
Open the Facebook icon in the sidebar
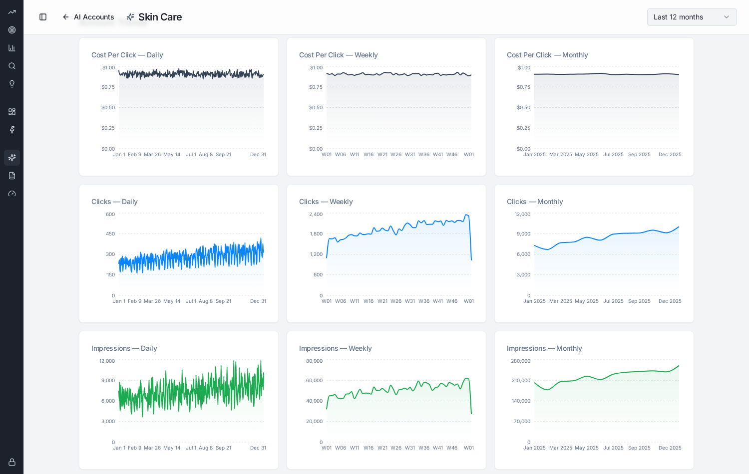click(x=12, y=130)
